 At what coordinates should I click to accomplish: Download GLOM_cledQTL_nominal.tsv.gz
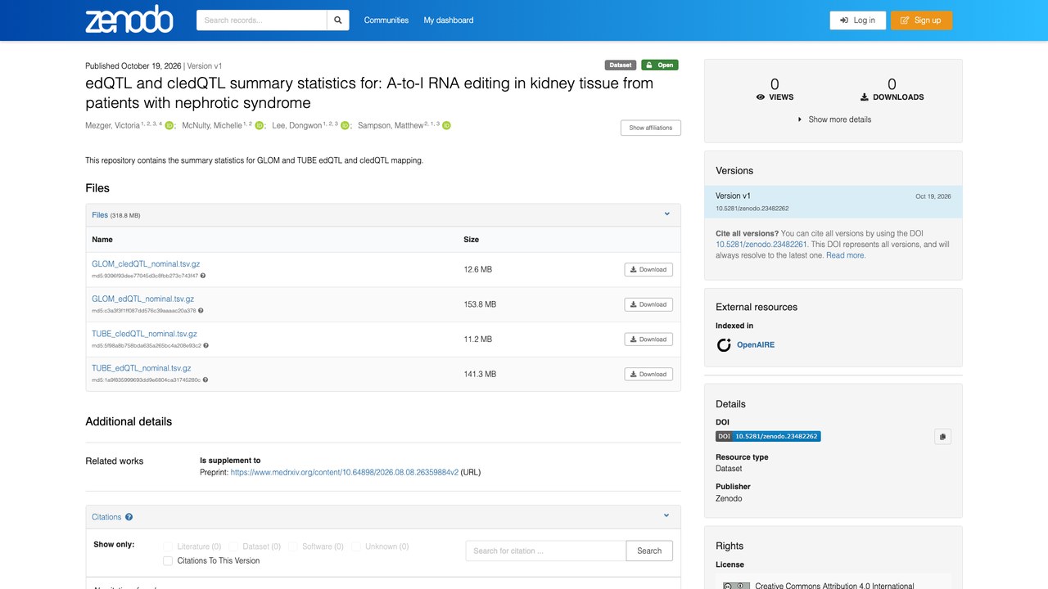[x=648, y=269]
